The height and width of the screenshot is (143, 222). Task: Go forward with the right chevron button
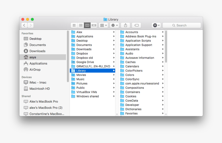pyautogui.click(x=30, y=25)
